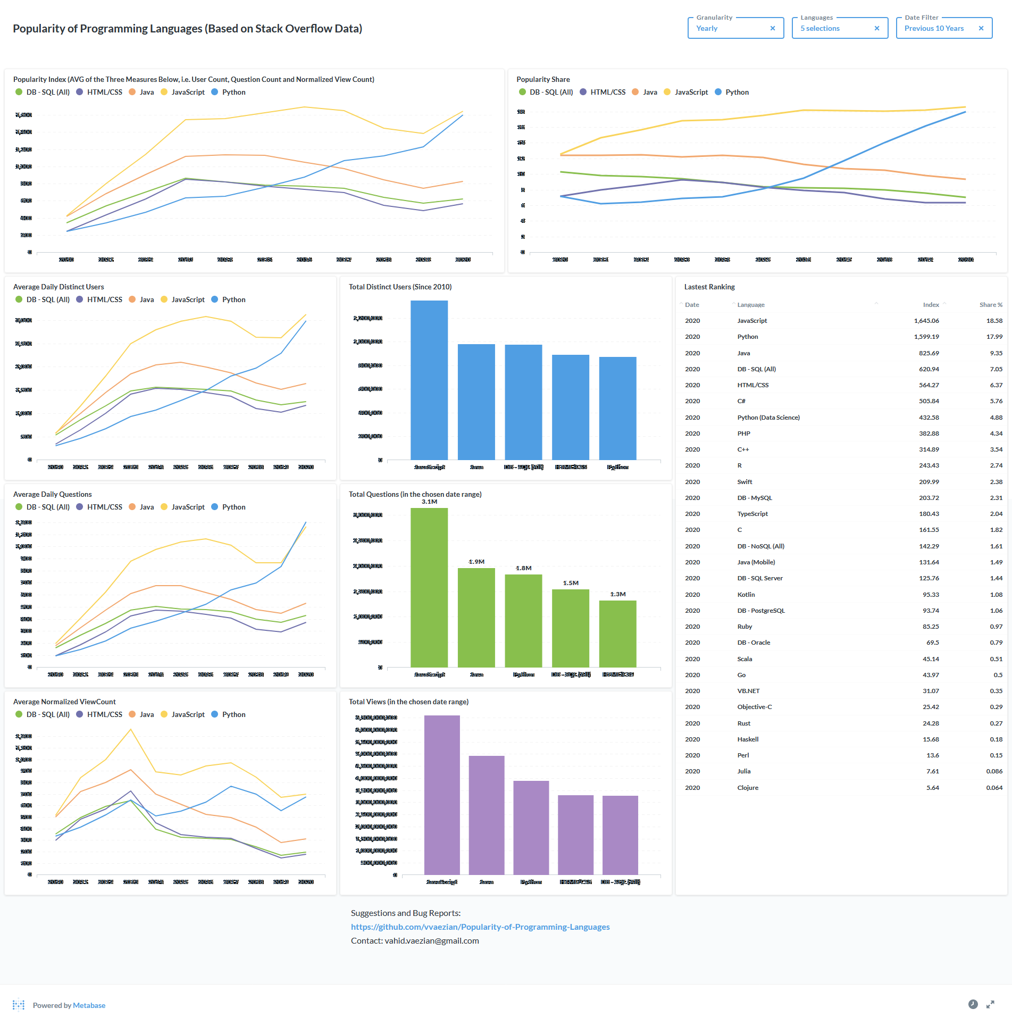The width and height of the screenshot is (1012, 1025).
Task: Click purple HTML/CSS dot in Average Daily Distinct Users legend
Action: (x=80, y=299)
